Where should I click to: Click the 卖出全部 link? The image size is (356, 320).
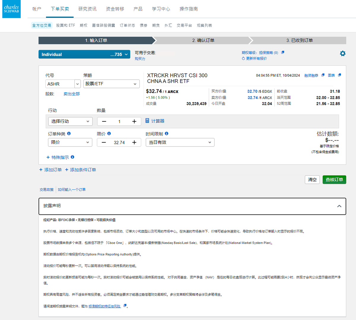click(x=71, y=94)
